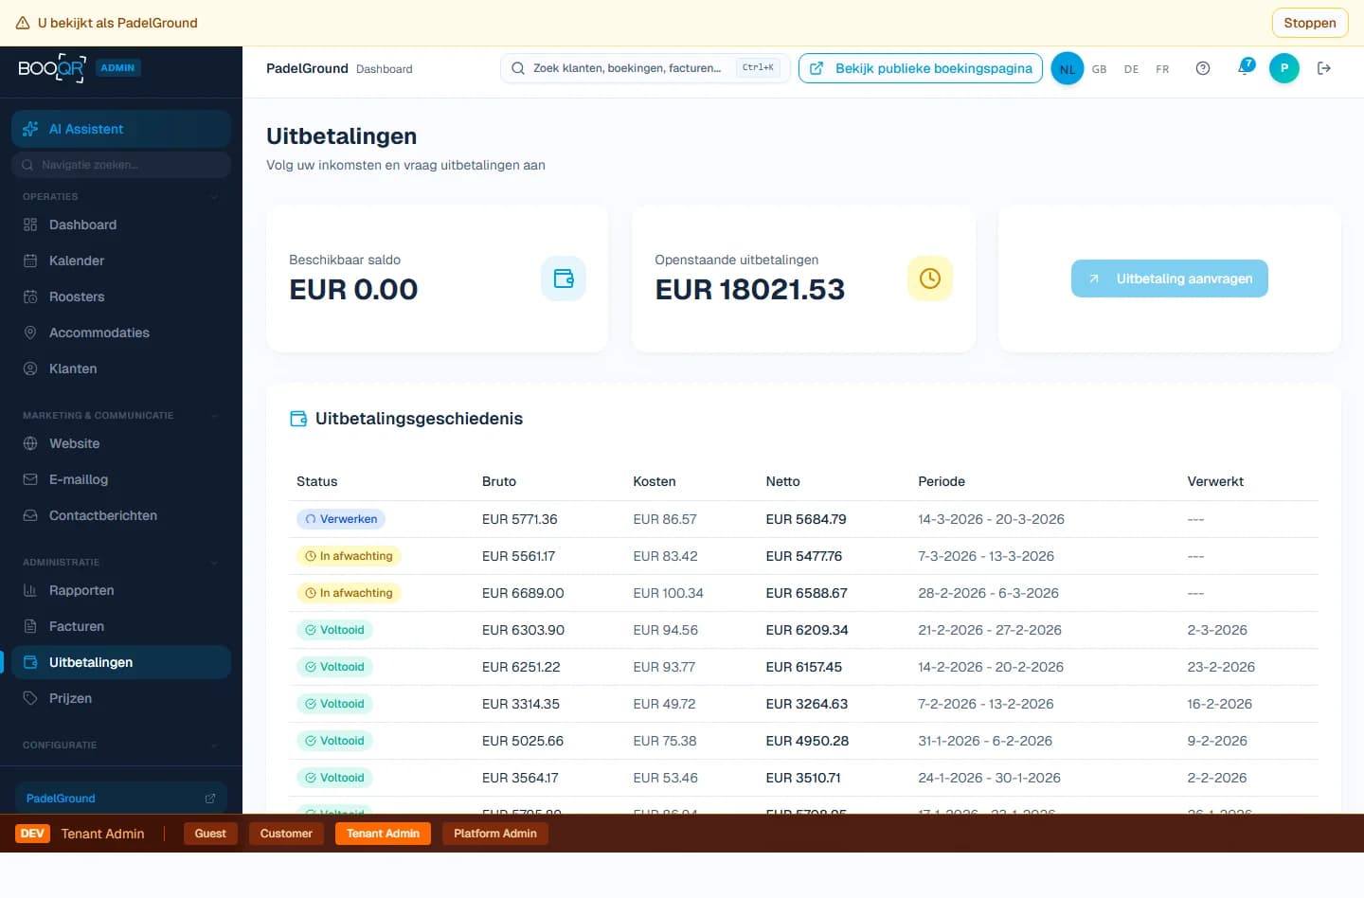Screen dimensions: 1364x898
Task: Open Contactberichten in the sidebar
Action: [103, 515]
